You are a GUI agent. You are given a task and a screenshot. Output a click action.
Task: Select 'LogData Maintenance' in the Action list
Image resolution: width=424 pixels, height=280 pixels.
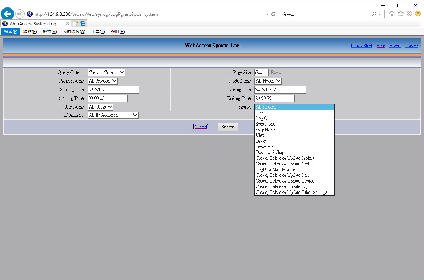pyautogui.click(x=295, y=170)
